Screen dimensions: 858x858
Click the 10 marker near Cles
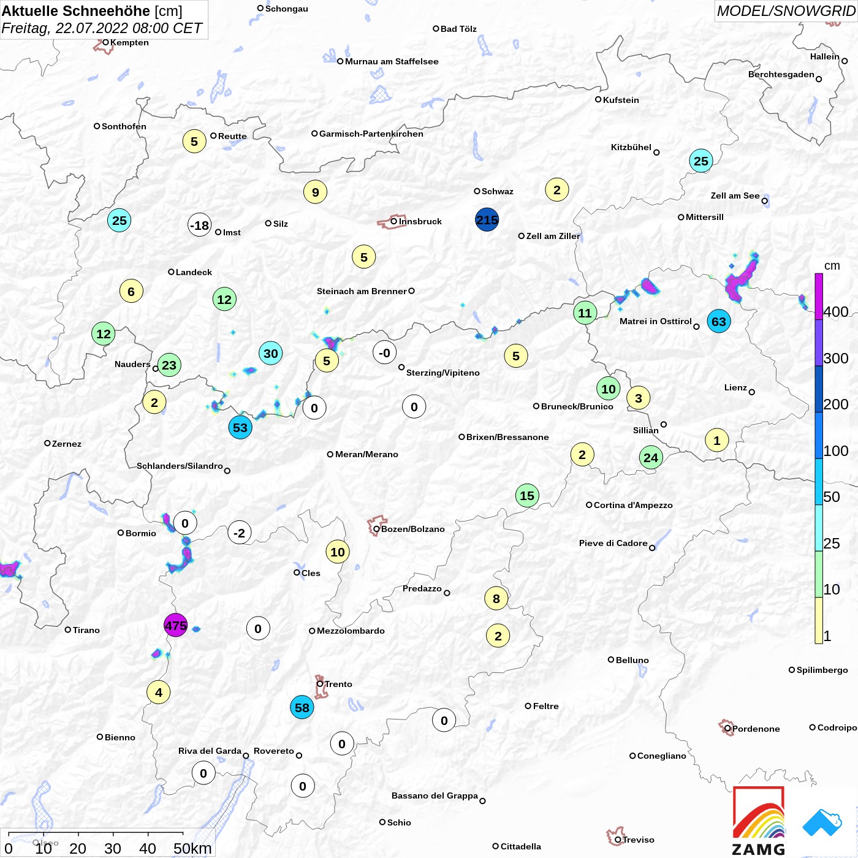pyautogui.click(x=338, y=552)
